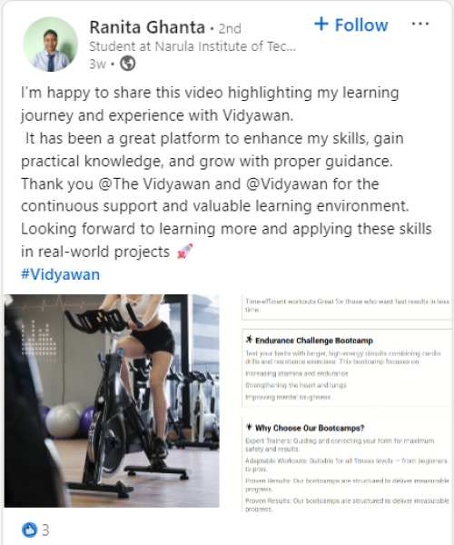Open the three-dot post options menu
Image resolution: width=454 pixels, height=545 pixels.
420,24
